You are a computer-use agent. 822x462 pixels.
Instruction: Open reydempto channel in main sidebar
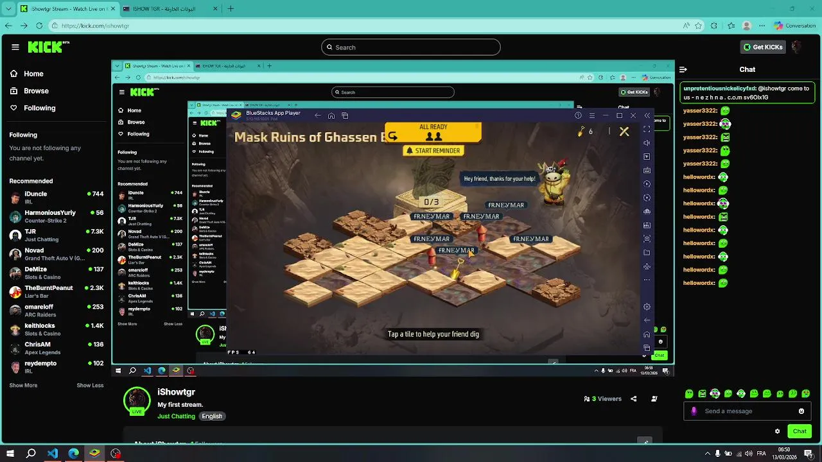pos(57,367)
